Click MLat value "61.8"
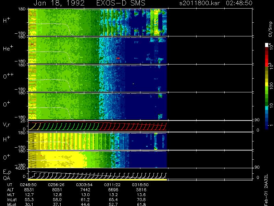The width and height of the screenshot is (274, 206). point(141,204)
